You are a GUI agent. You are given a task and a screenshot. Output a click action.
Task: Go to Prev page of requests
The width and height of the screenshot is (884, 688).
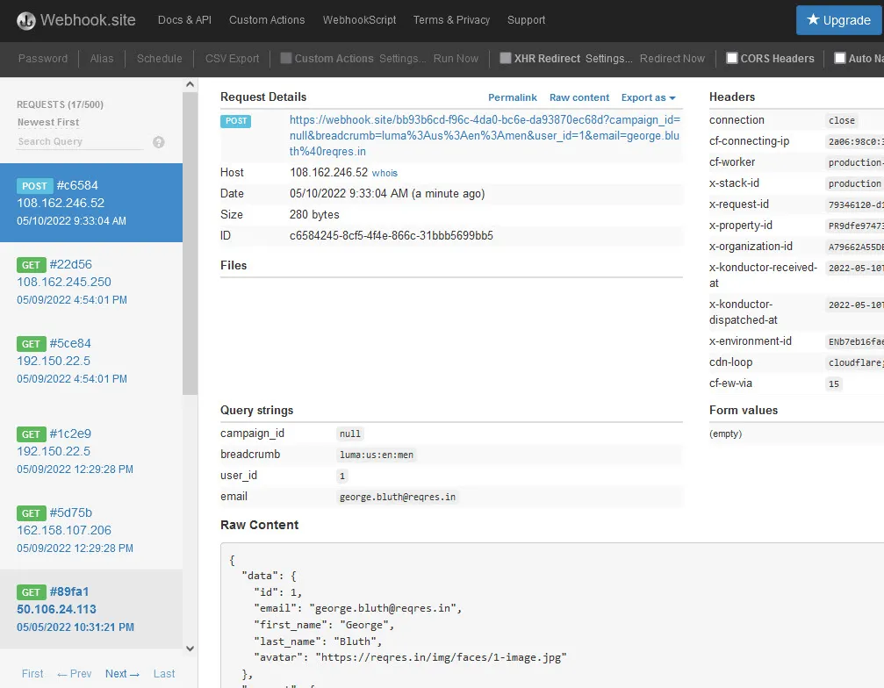(x=75, y=674)
